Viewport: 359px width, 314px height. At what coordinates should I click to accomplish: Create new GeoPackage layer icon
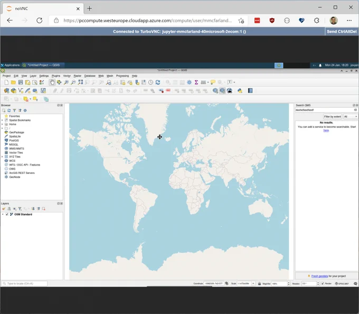pos(14,91)
